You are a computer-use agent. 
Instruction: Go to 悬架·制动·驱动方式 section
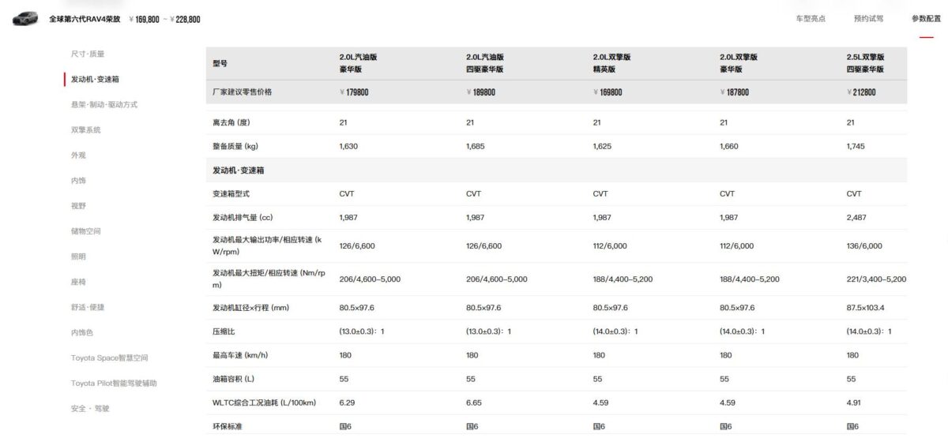pos(104,104)
